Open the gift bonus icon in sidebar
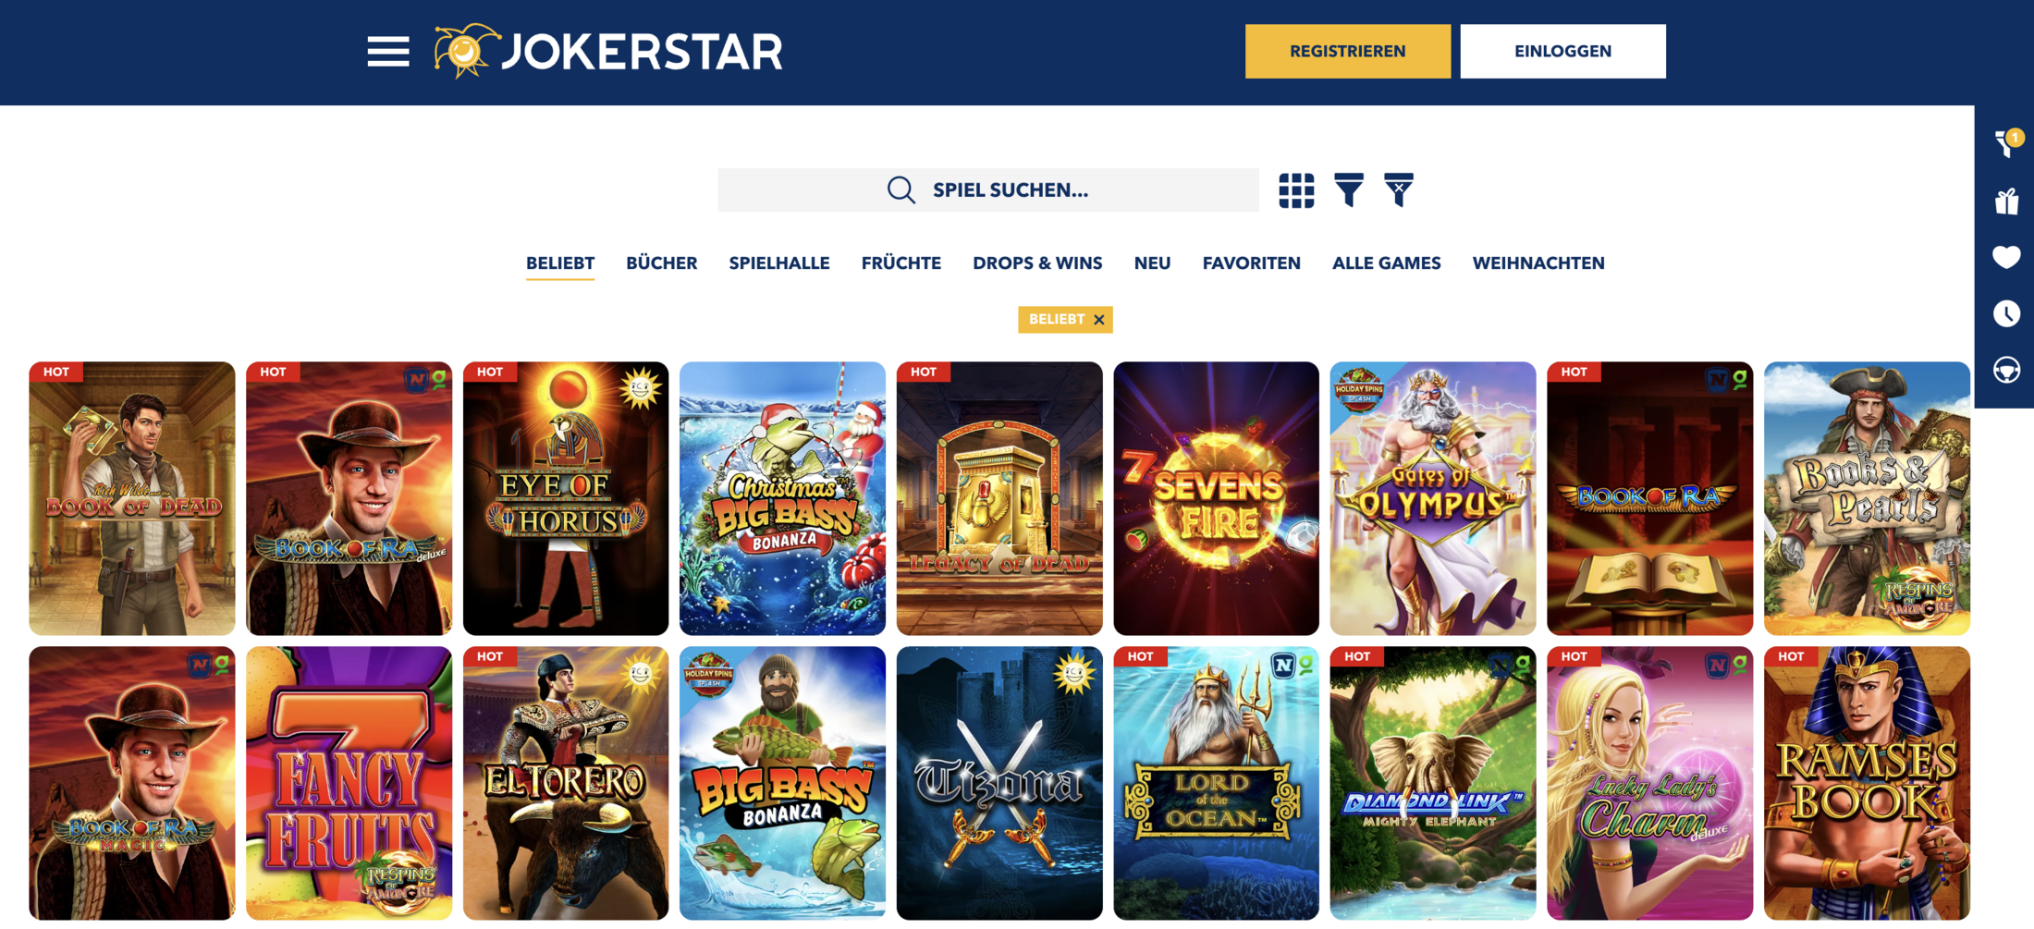The image size is (2034, 929). coord(2006,202)
